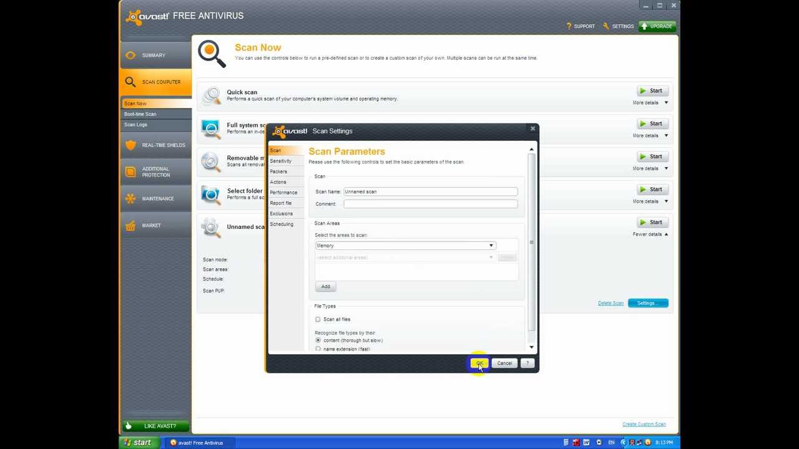This screenshot has height=449, width=799.
Task: Select name extension (fast) radio button
Action: click(x=318, y=349)
